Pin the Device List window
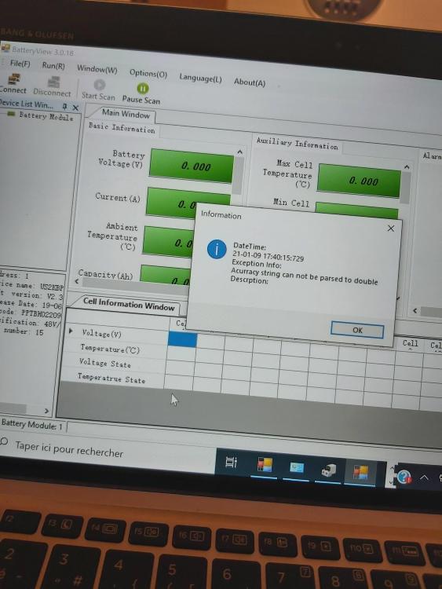Image resolution: width=442 pixels, height=589 pixels. 64,106
